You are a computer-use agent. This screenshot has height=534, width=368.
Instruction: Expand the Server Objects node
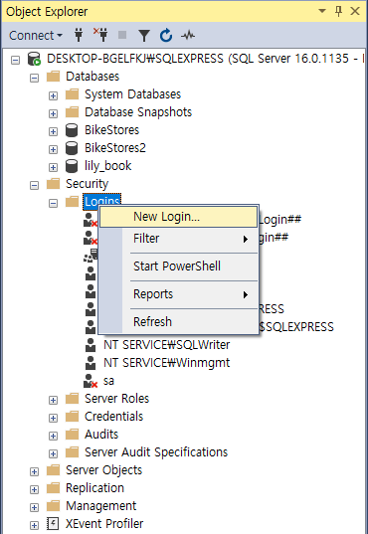point(34,471)
